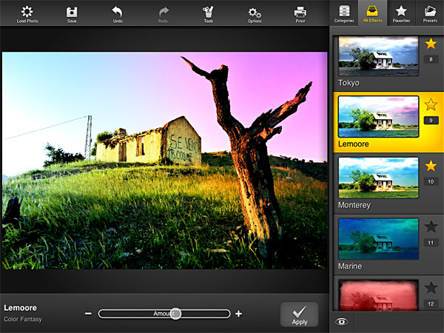The image size is (444, 333).
Task: Click the Apply checkmark button
Action: (299, 314)
